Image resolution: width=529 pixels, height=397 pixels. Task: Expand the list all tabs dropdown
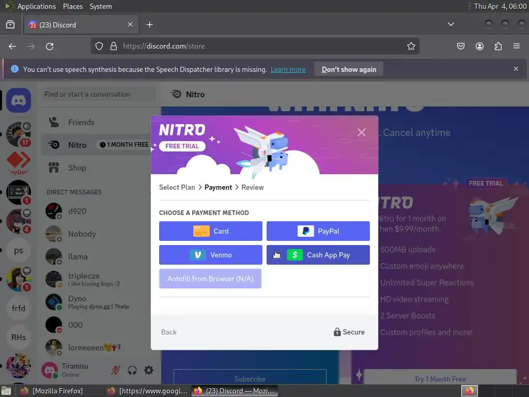click(450, 24)
